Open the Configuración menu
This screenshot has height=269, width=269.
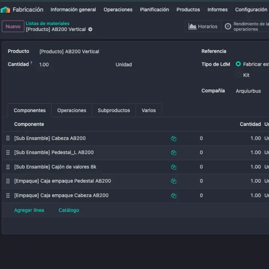251,10
